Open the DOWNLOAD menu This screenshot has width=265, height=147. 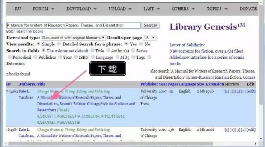[81, 9]
